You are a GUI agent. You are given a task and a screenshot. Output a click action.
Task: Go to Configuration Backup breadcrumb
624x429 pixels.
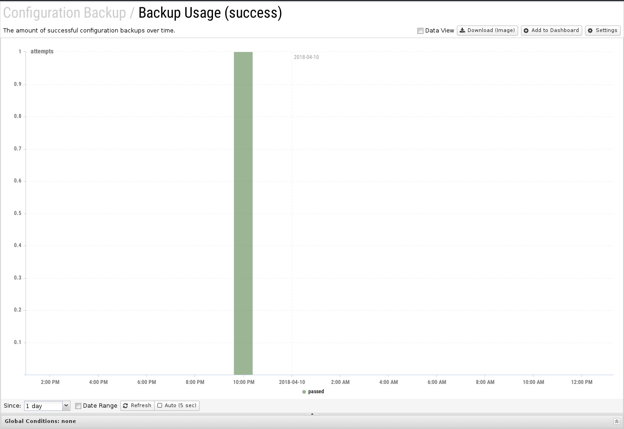click(65, 13)
